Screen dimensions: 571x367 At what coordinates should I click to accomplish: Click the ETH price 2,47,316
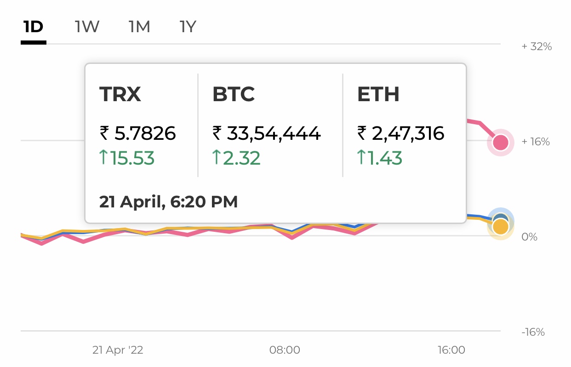click(x=407, y=134)
